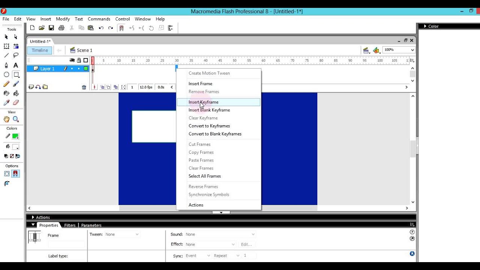Switch to the Parameters tab
This screenshot has height=270, width=480.
click(x=91, y=225)
